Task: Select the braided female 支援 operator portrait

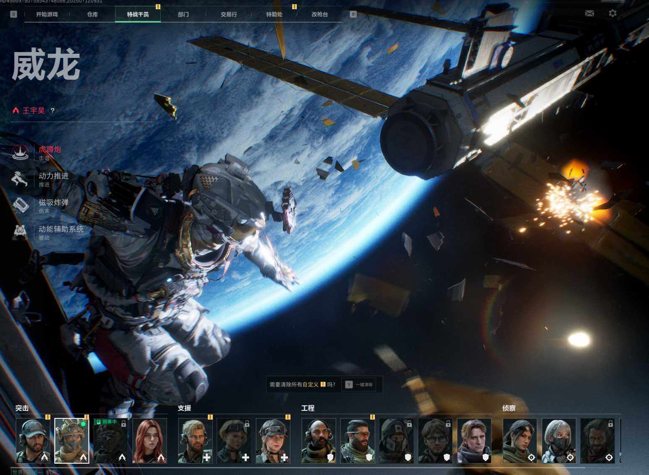Action: [x=273, y=441]
